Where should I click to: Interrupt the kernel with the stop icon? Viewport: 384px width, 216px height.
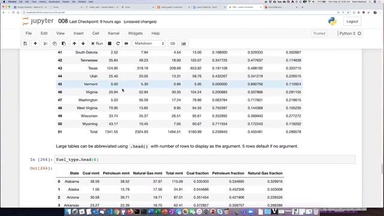tap(109, 44)
